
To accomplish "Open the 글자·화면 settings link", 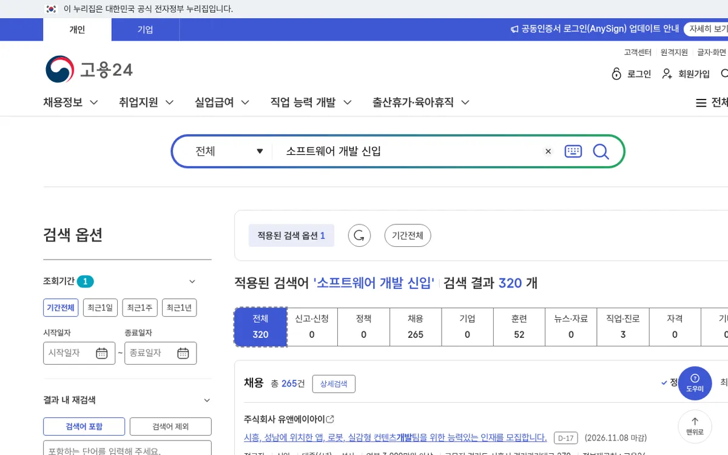I will click(712, 52).
